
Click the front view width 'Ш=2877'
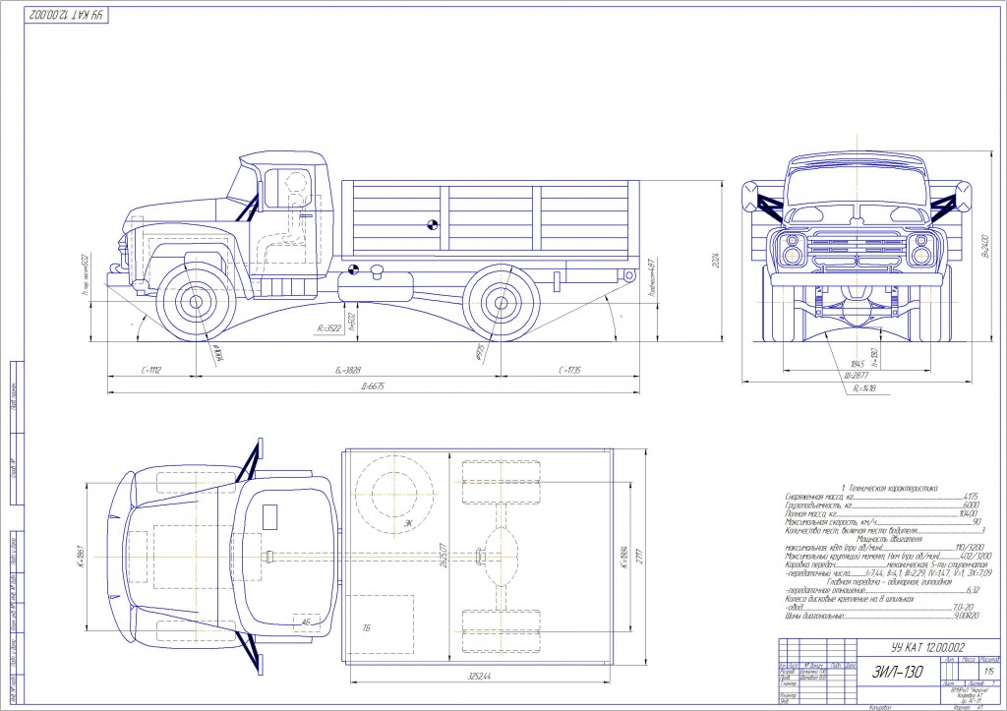click(x=856, y=376)
